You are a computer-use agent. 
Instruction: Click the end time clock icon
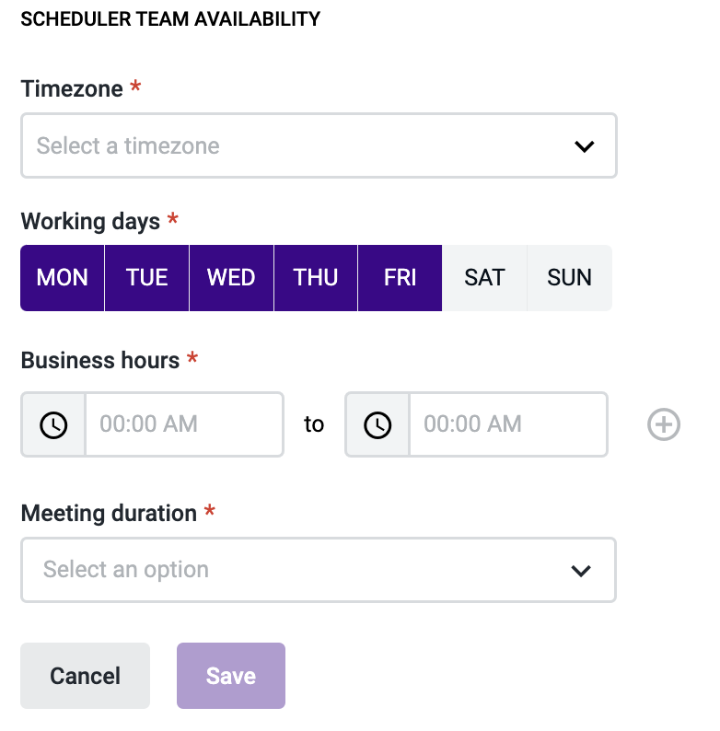tap(377, 424)
